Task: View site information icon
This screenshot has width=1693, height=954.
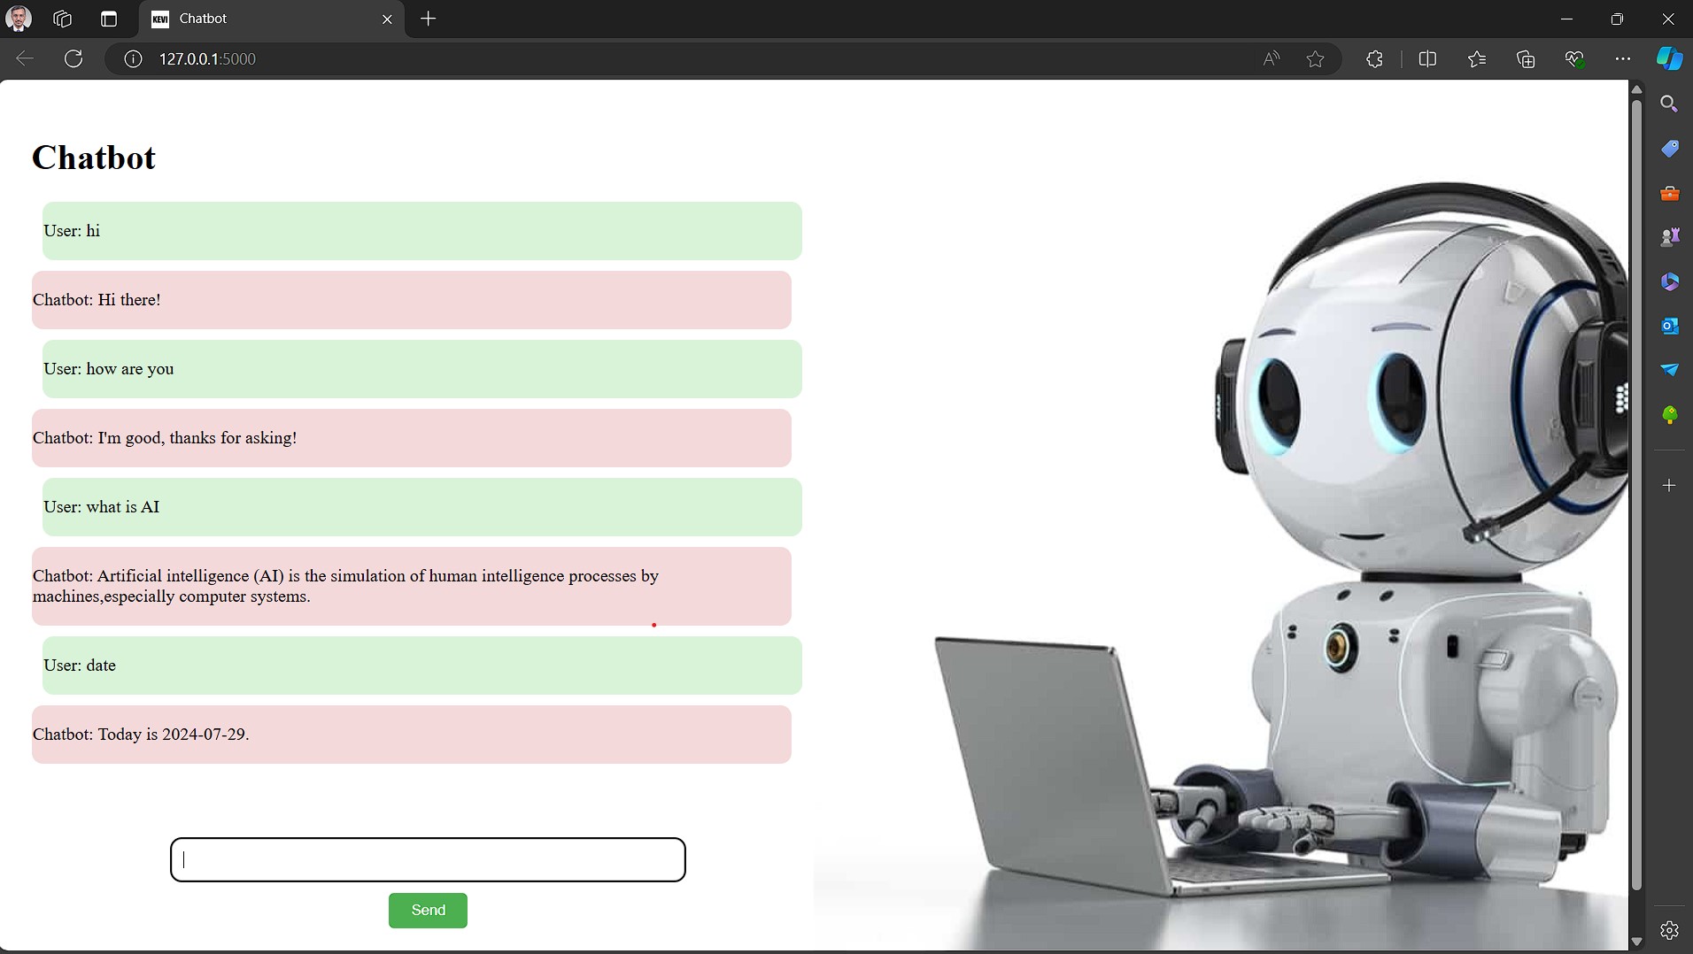Action: [133, 58]
